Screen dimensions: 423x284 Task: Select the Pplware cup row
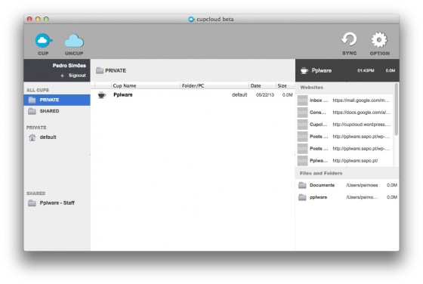coord(193,95)
